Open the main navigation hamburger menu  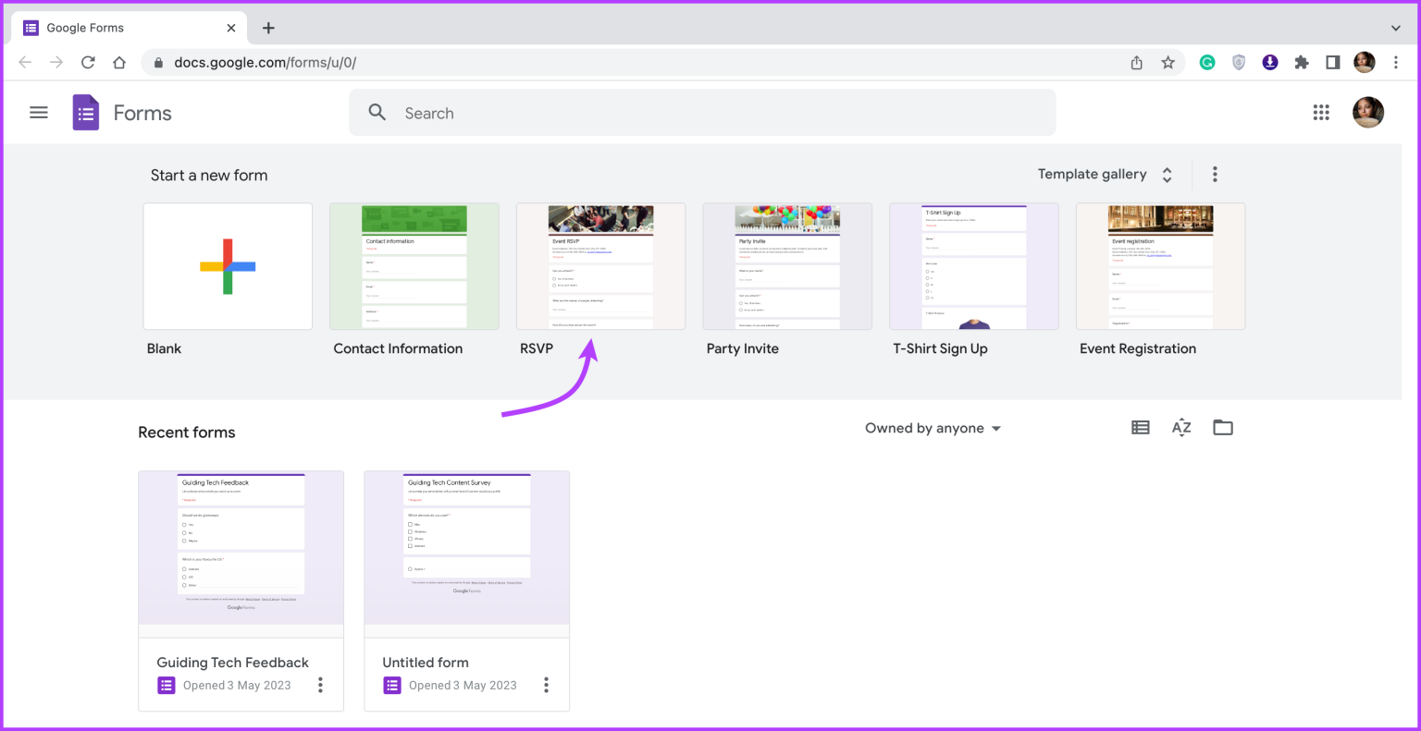pos(38,112)
